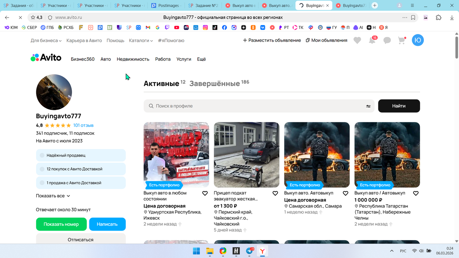The width and height of the screenshot is (459, 258).
Task: Favorite the 1 000 000 ₽ listing heart
Action: click(x=416, y=193)
